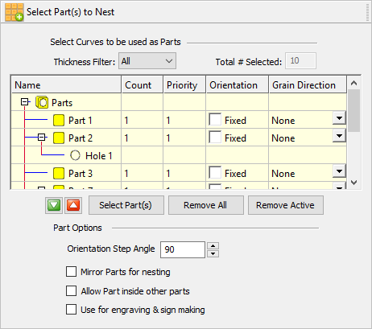
Task: Collapse the Parts root node
Action: (x=24, y=102)
